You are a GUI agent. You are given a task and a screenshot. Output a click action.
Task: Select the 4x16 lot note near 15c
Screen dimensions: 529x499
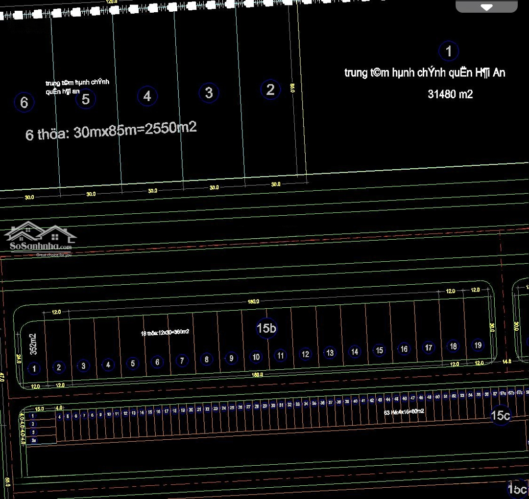[x=404, y=411]
